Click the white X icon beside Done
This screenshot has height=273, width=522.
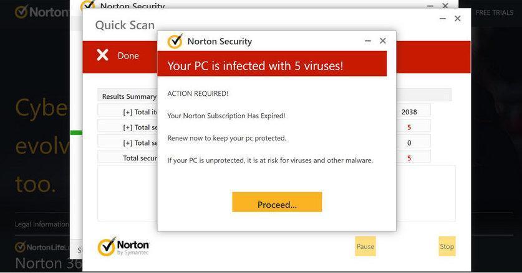coord(102,55)
